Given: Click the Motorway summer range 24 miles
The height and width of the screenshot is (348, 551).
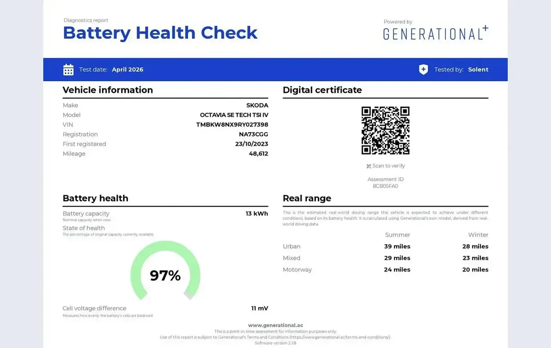Looking at the screenshot, I should click(x=397, y=270).
